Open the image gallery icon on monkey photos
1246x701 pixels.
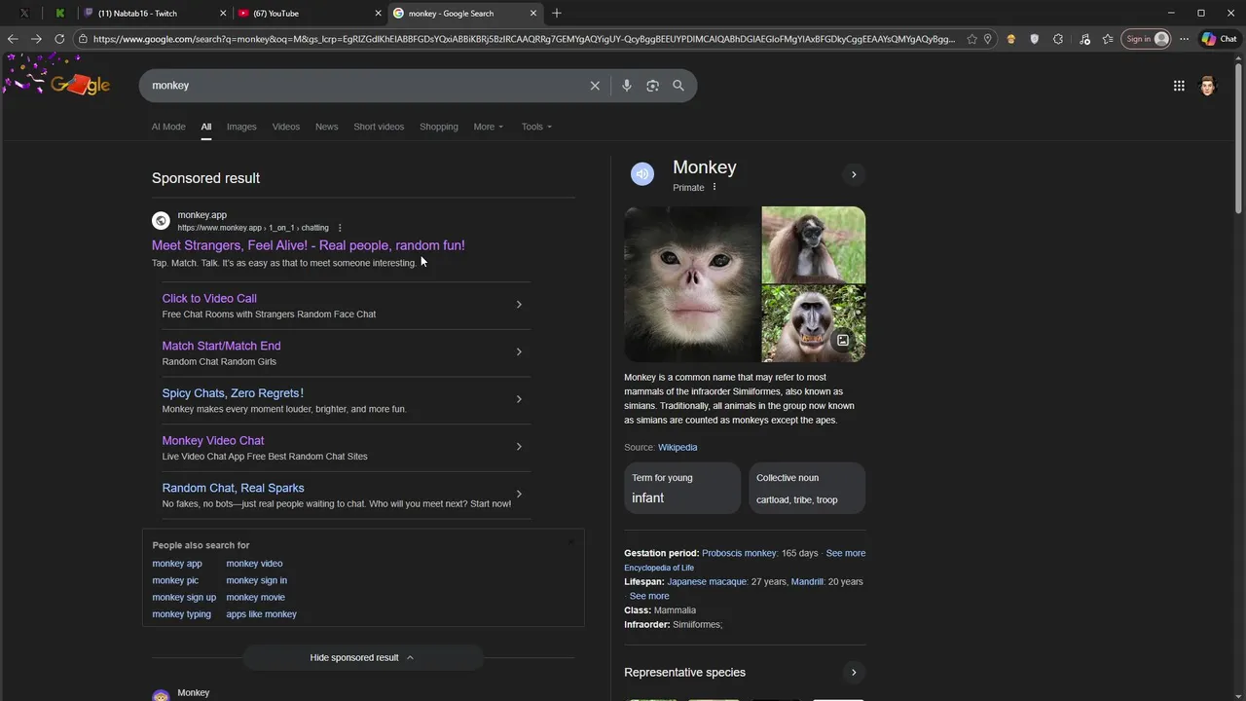[x=843, y=340]
